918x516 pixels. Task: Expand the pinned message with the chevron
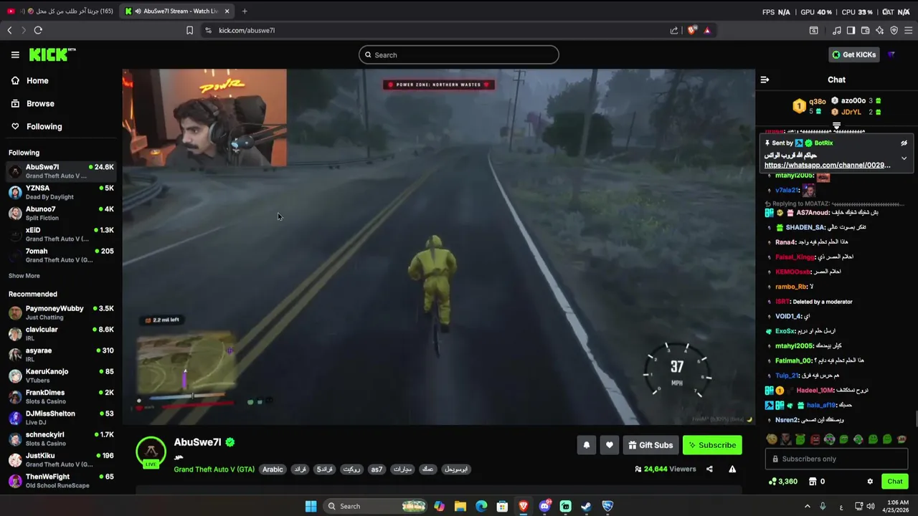coord(904,158)
